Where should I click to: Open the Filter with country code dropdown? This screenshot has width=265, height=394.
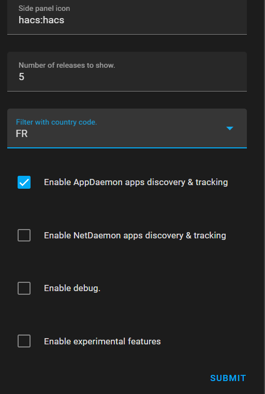127,128
